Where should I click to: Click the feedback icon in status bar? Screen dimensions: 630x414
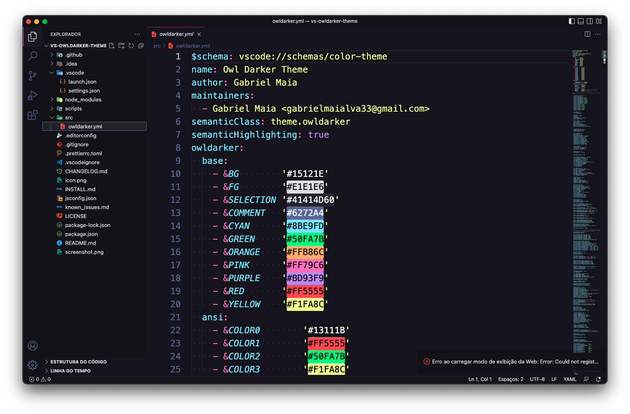[586, 379]
